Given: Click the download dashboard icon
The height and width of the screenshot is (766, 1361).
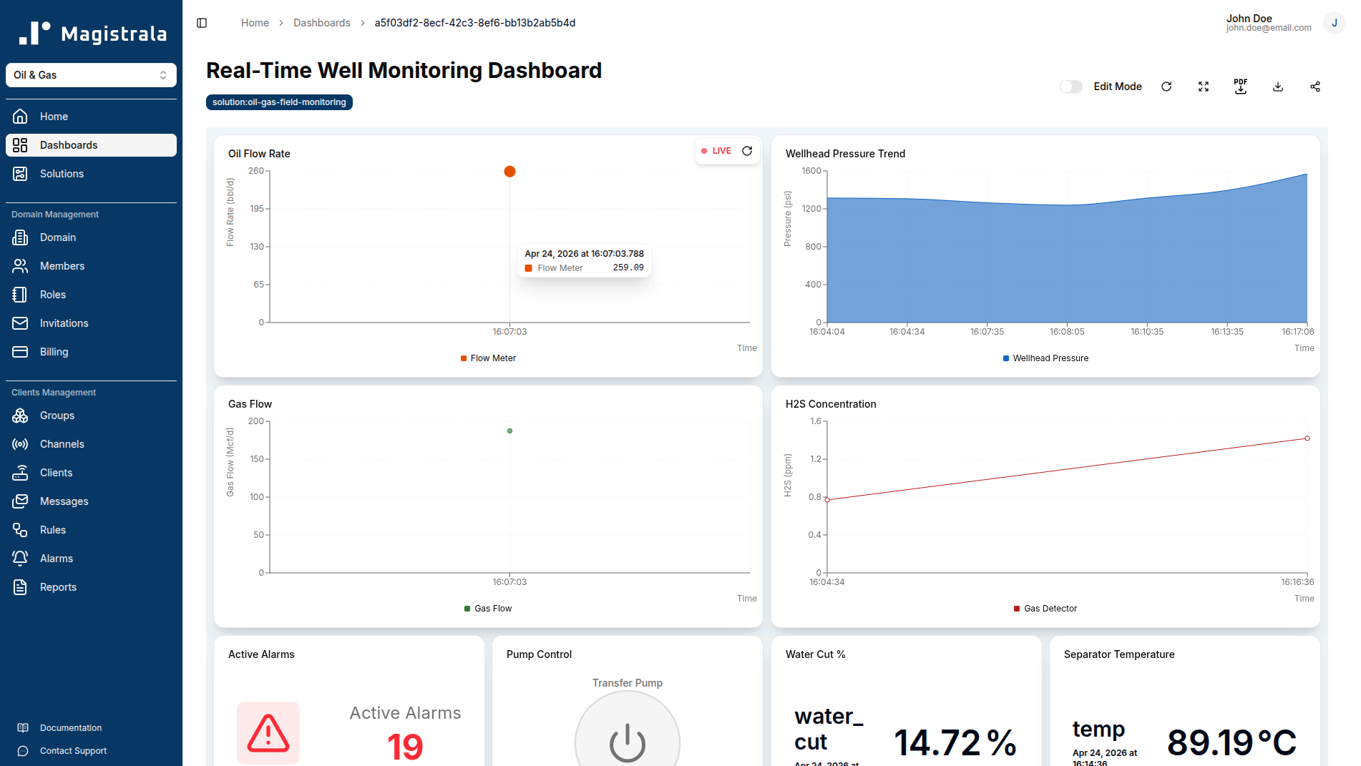Looking at the screenshot, I should (x=1278, y=87).
